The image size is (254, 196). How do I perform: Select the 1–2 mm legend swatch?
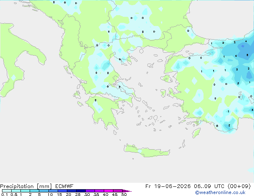coord(25,191)
